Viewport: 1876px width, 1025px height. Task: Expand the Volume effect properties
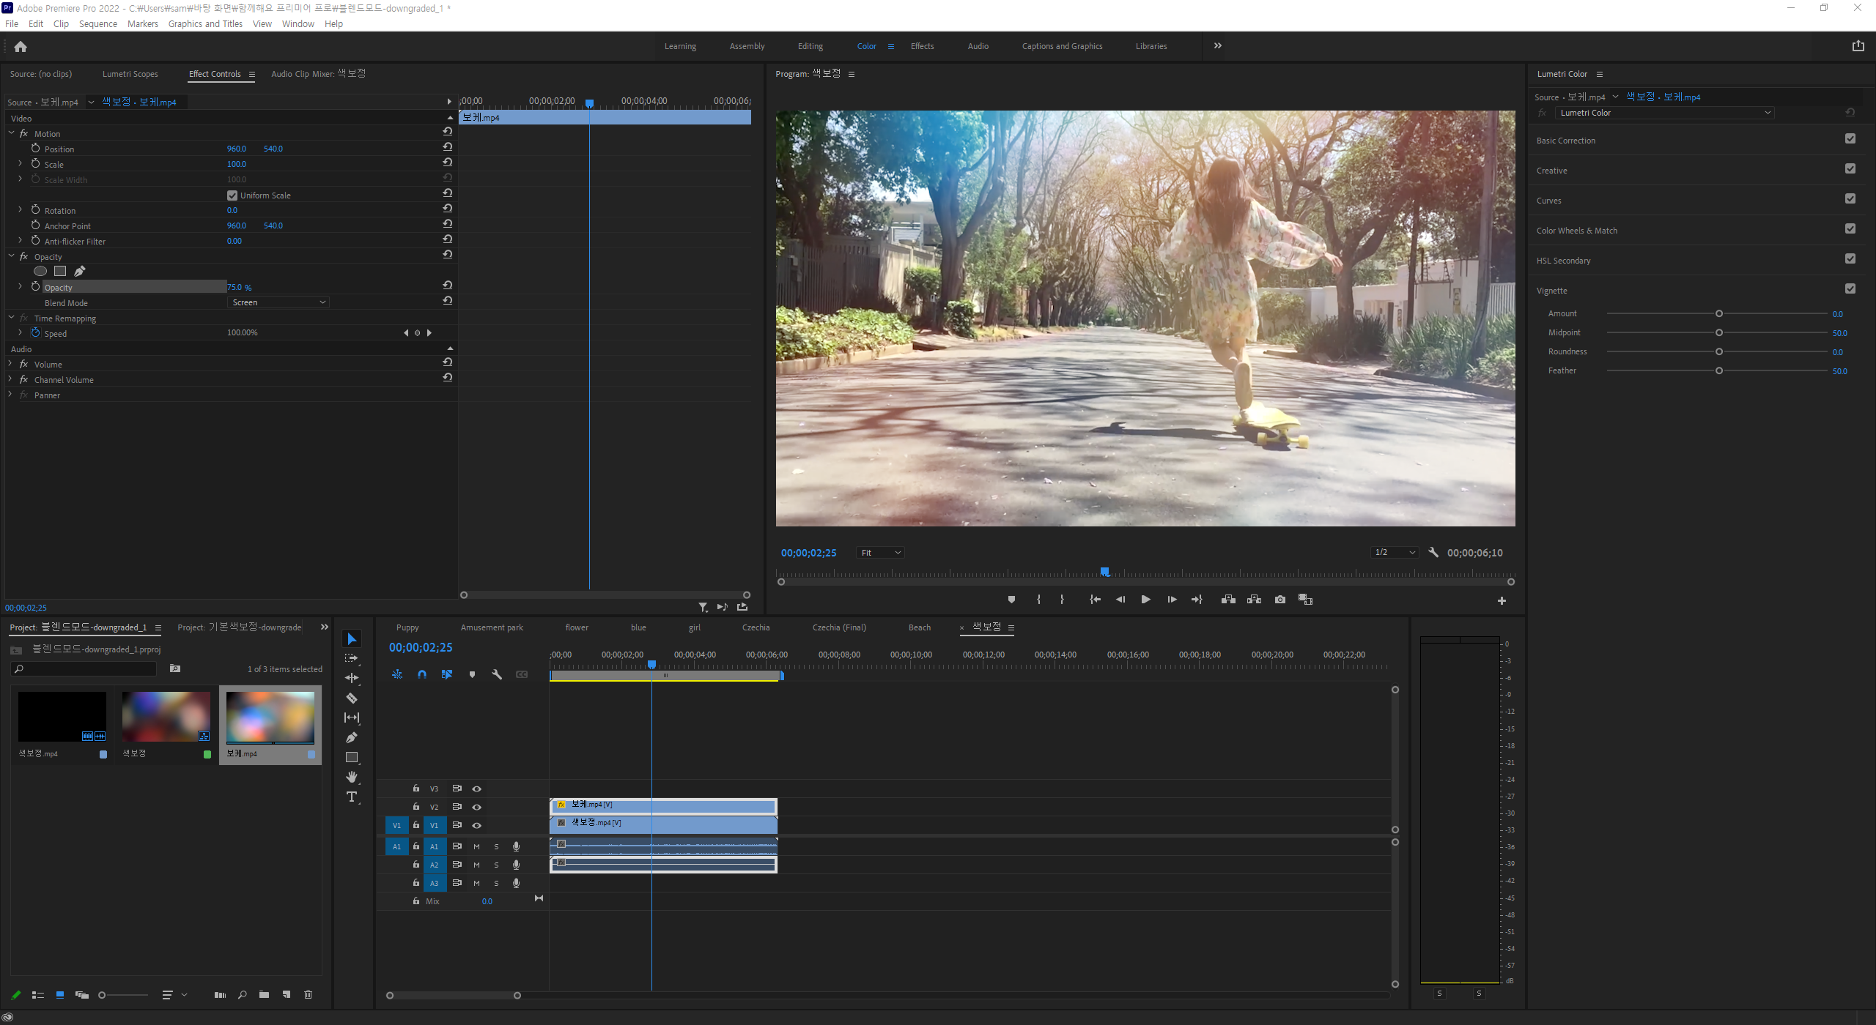(10, 364)
